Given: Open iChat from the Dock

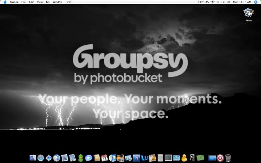Looking at the screenshot, I should 88,158.
